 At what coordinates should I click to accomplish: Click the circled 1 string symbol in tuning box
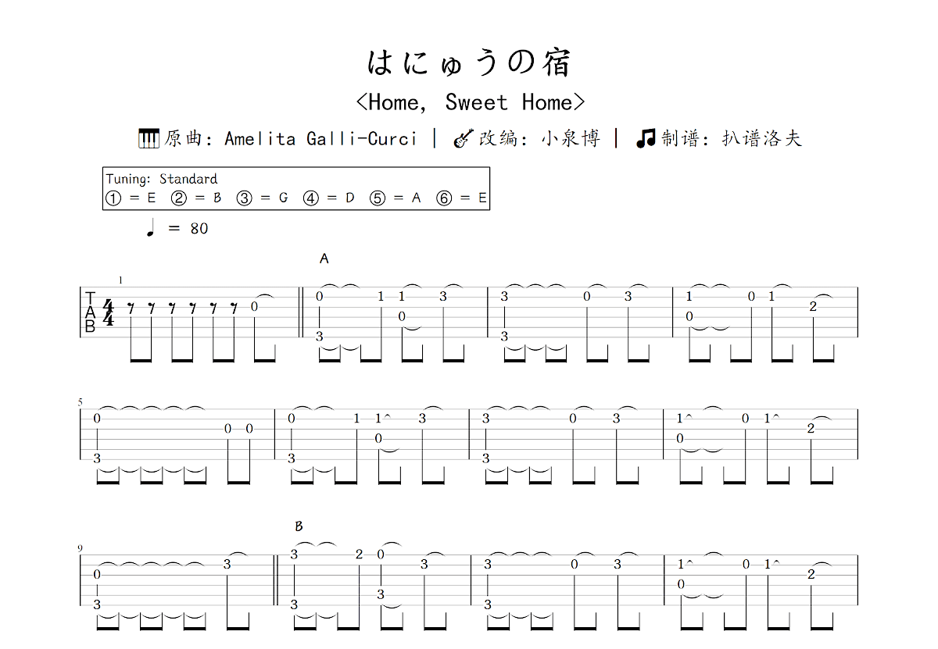click(x=113, y=198)
